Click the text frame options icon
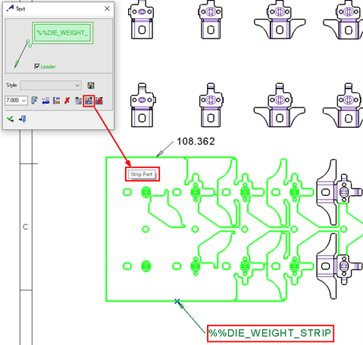Viewport: 363px width, 345px height. tap(56, 101)
